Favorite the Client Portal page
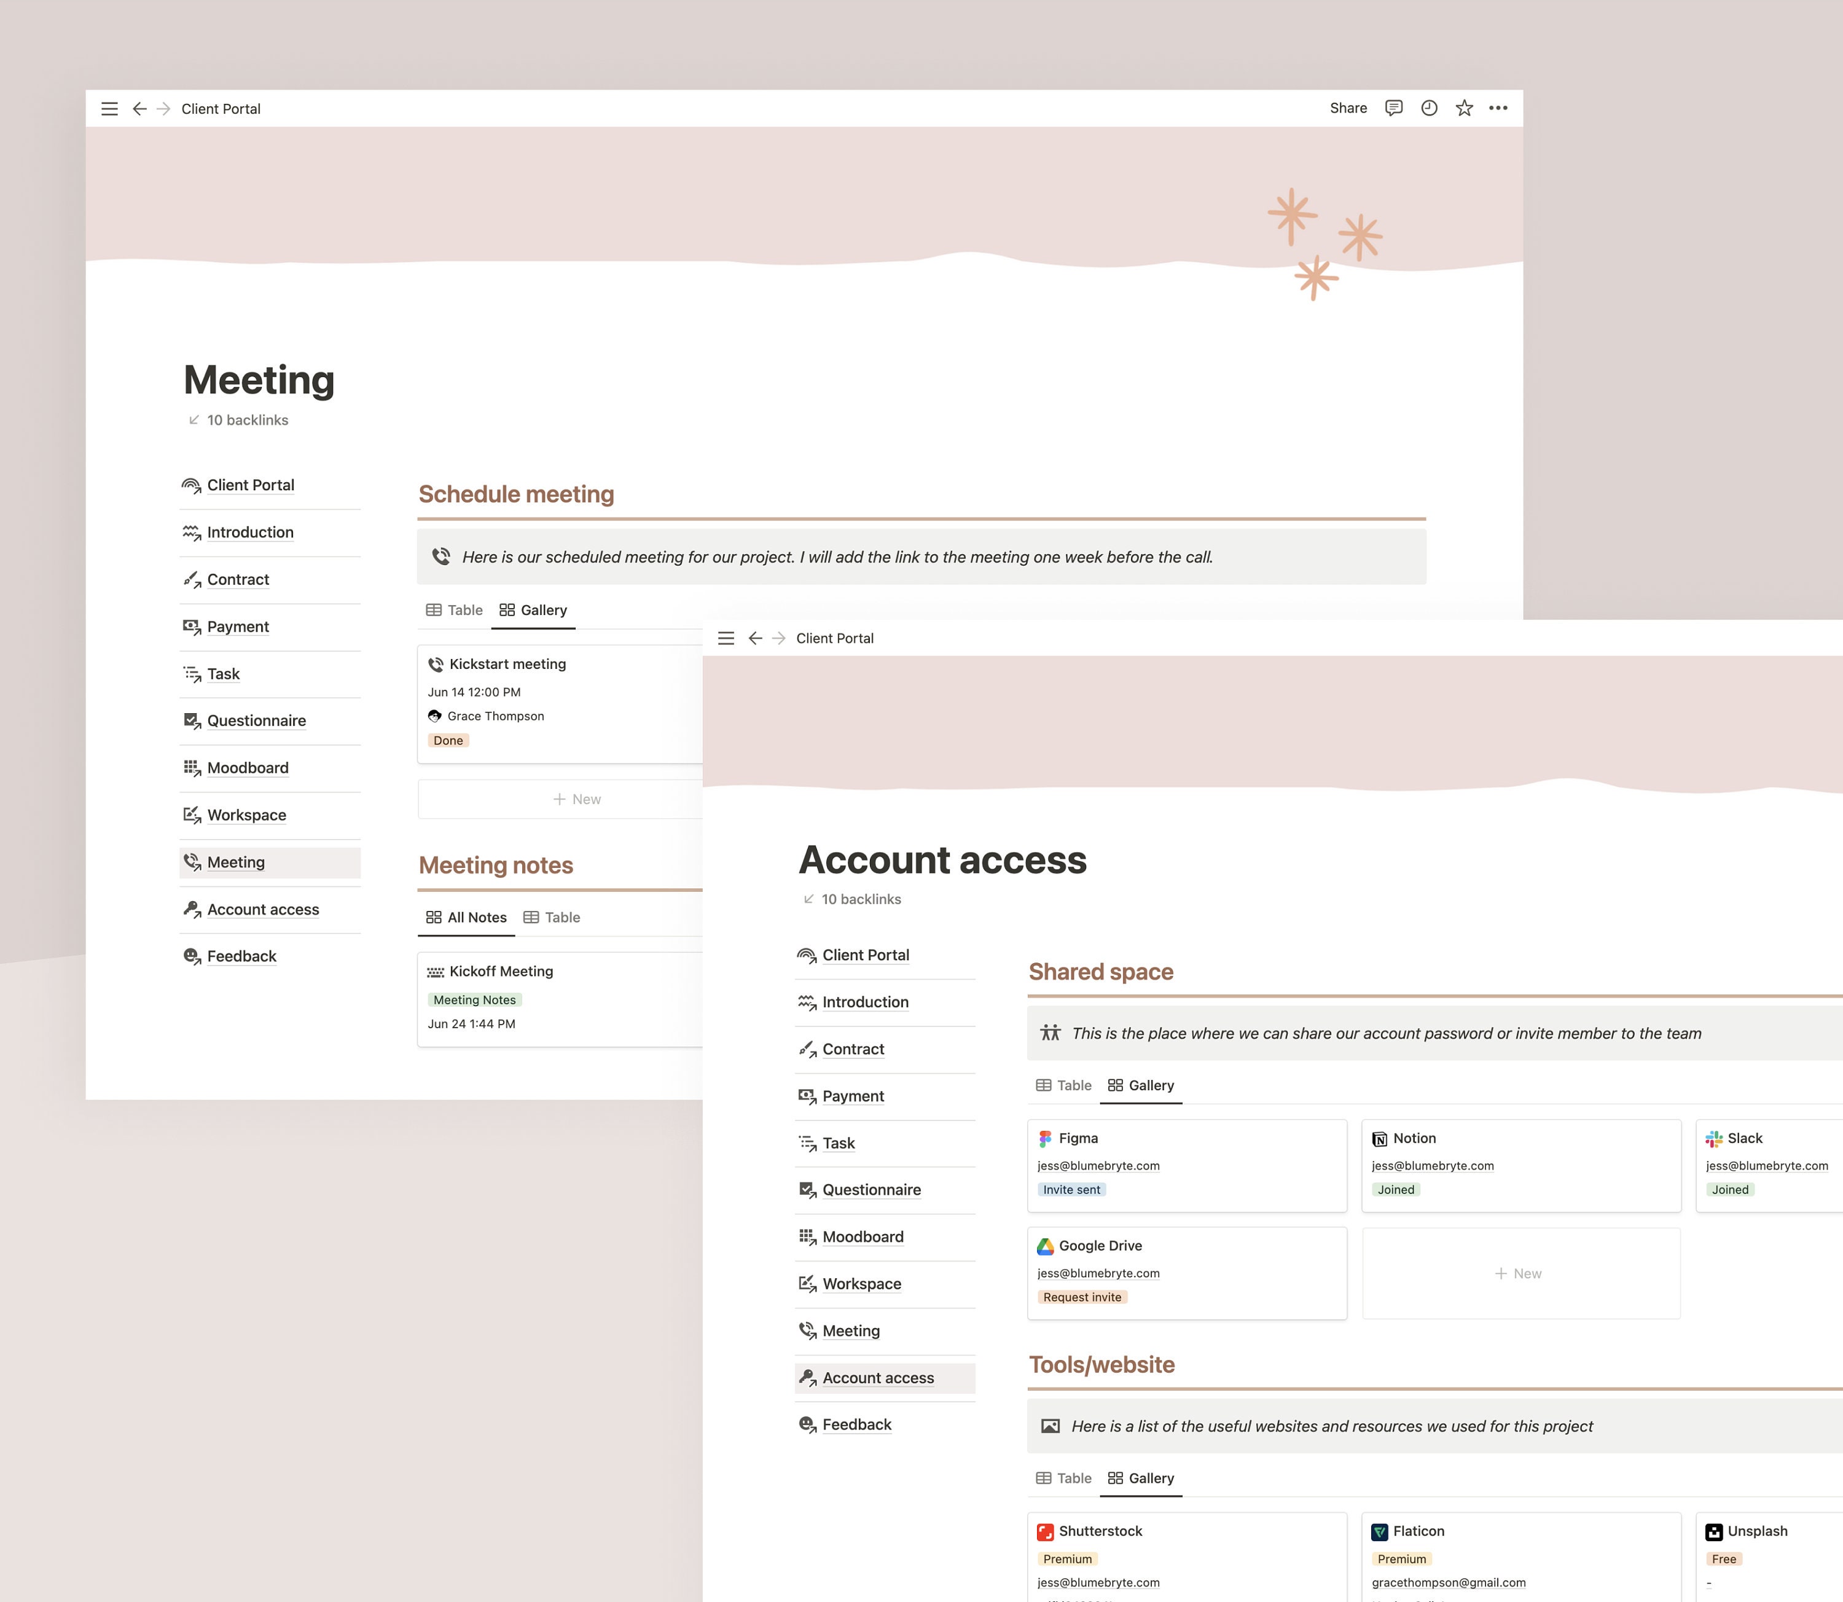Image resolution: width=1843 pixels, height=1602 pixels. [x=1464, y=107]
